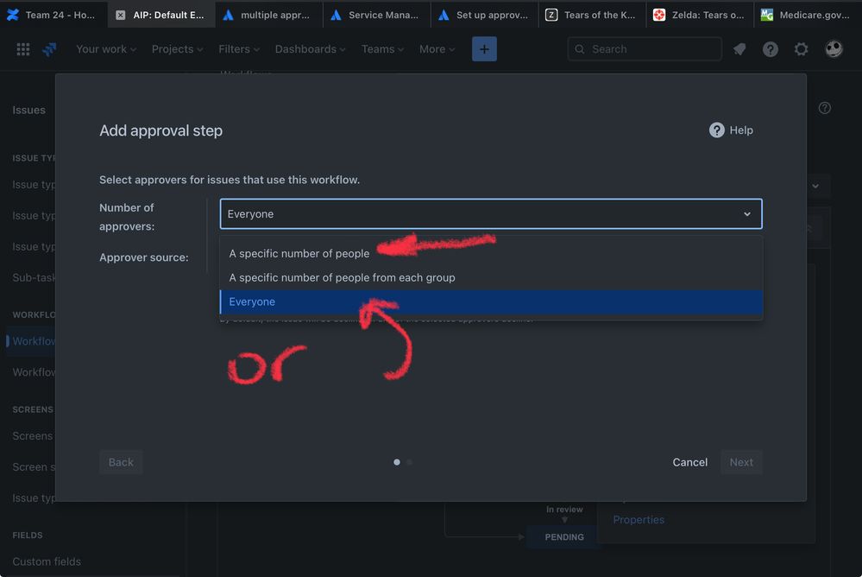
Task: Click the dropdown chevron arrow in the approvers field
Action: [x=747, y=214]
